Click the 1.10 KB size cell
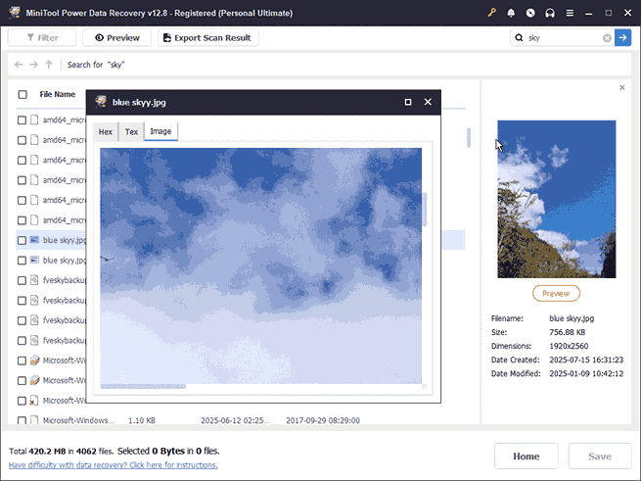The height and width of the screenshot is (481, 641). coord(142,420)
